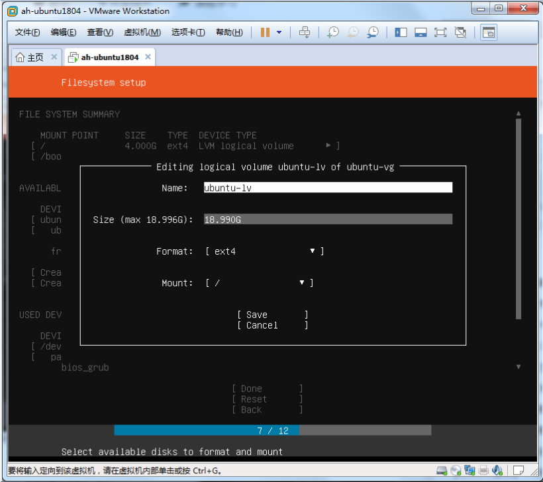Viewport: 543px width, 482px height.
Task: Enter full screen mode from the toolbar
Action: point(441,32)
